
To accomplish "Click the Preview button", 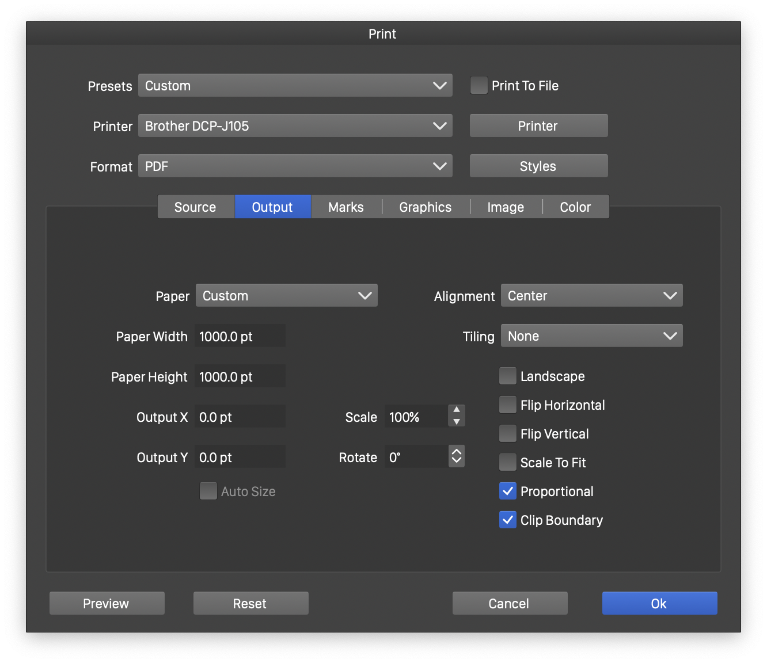I will click(x=107, y=604).
